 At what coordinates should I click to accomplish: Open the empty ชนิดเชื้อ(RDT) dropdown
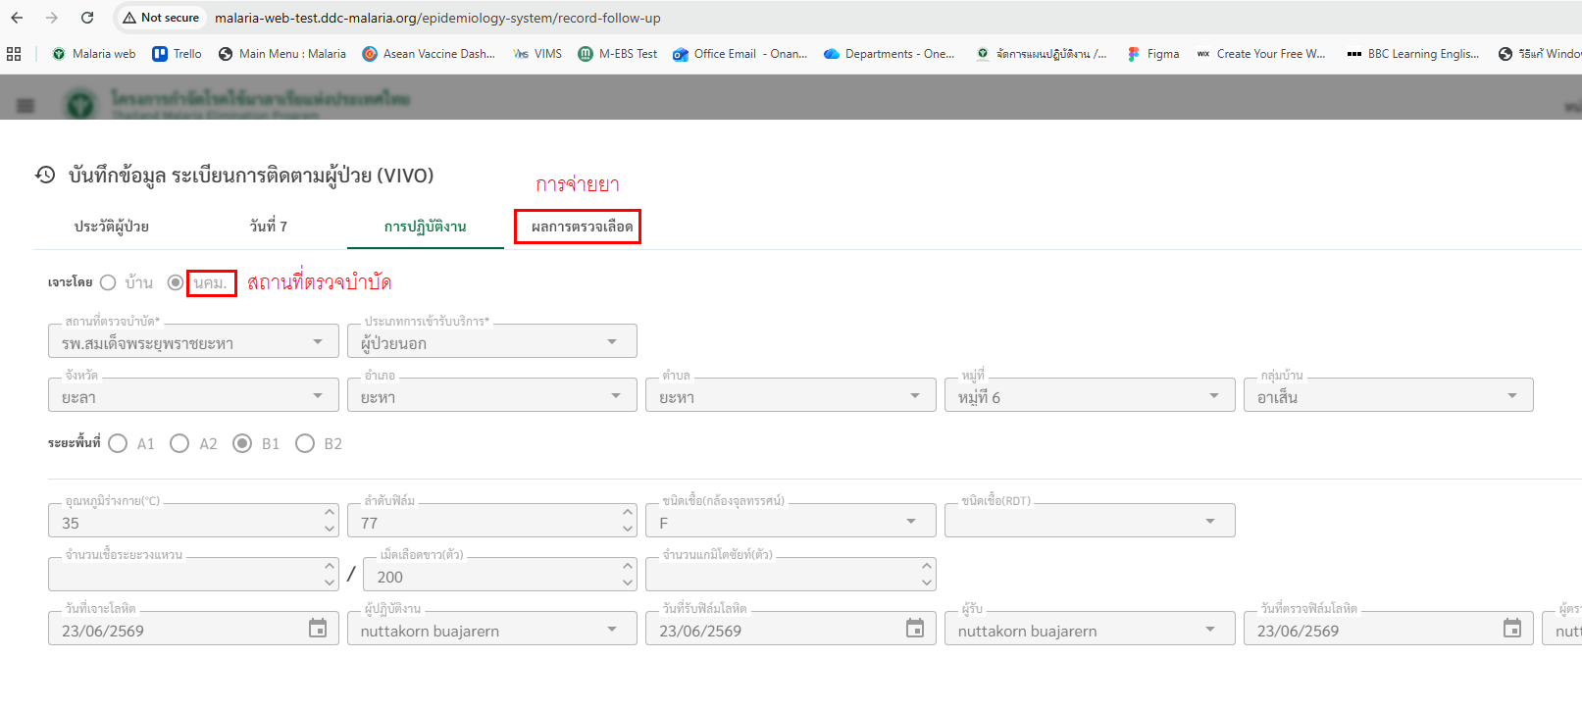1090,521
